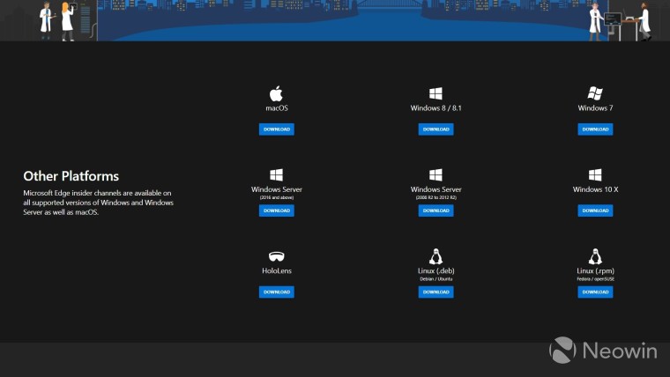
Task: Click the Linux (.rpm) penguin icon
Action: point(595,256)
